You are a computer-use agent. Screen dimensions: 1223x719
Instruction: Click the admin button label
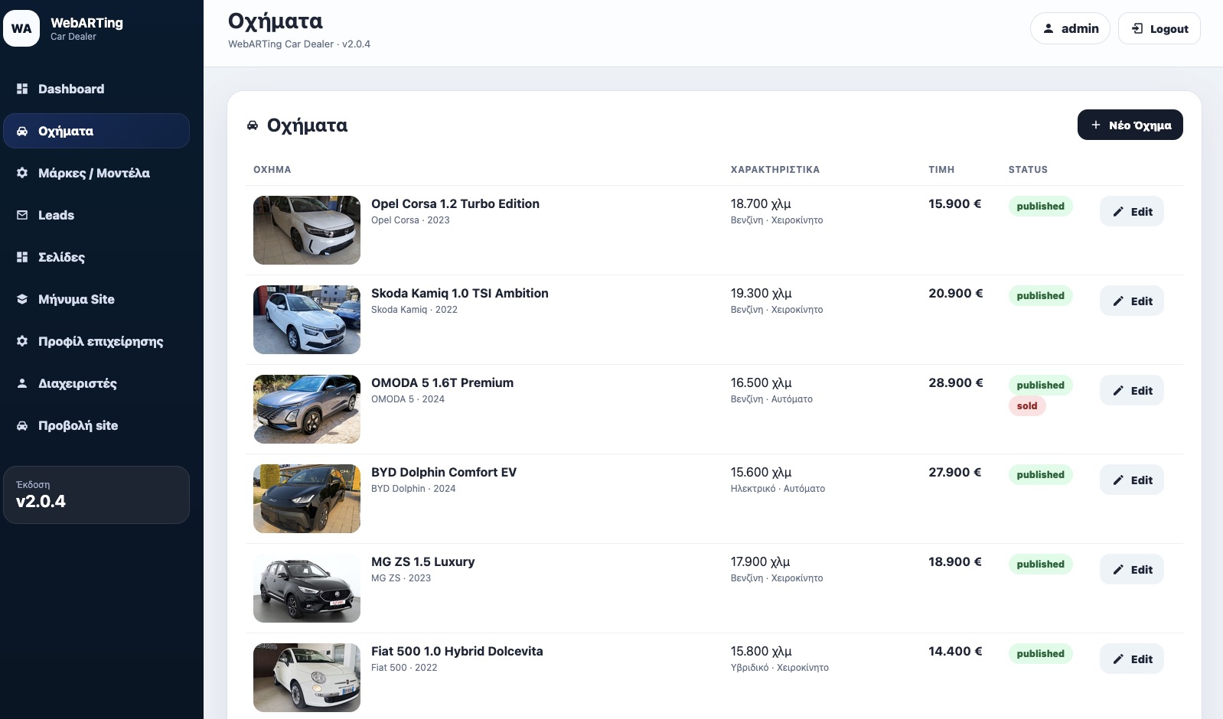(1080, 28)
